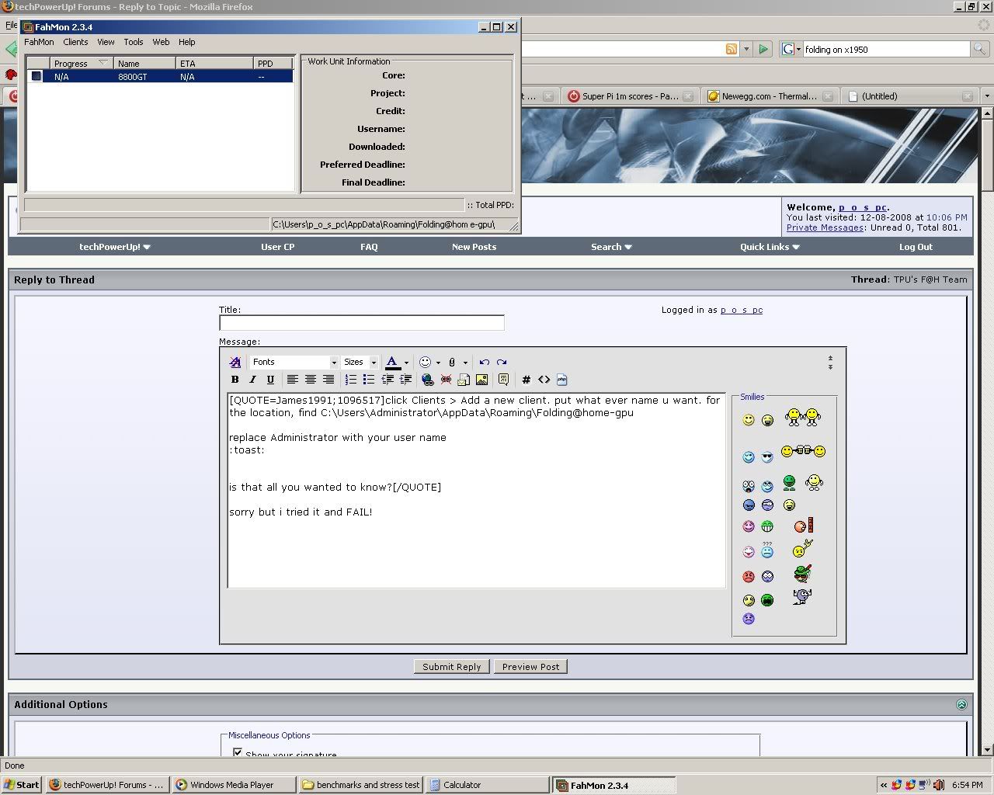
Task: Toggle bold formatting in message editor
Action: (x=235, y=380)
